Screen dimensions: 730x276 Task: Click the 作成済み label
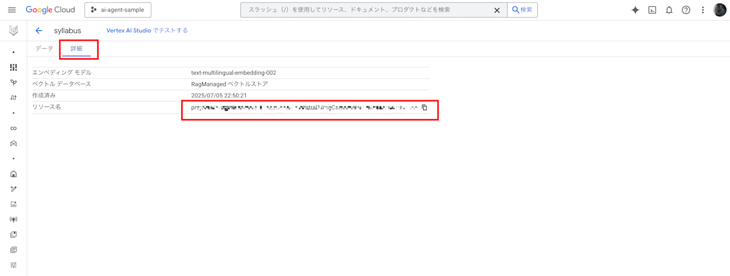coord(44,96)
